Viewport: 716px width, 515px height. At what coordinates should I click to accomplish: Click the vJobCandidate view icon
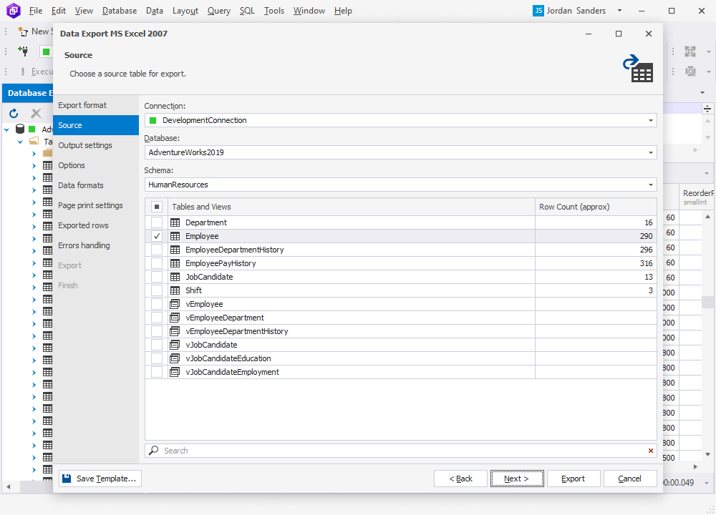click(x=175, y=345)
